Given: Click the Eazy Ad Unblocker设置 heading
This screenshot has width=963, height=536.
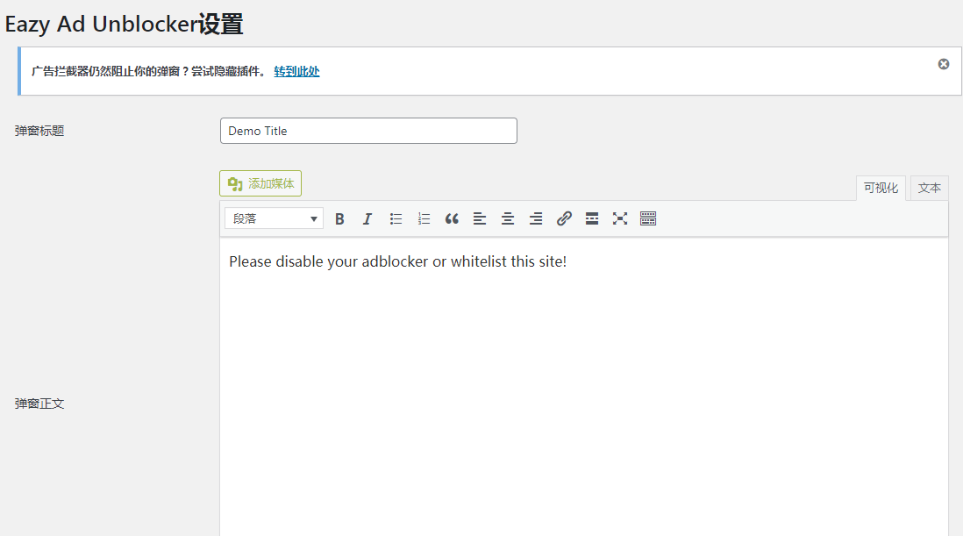Looking at the screenshot, I should [x=124, y=24].
